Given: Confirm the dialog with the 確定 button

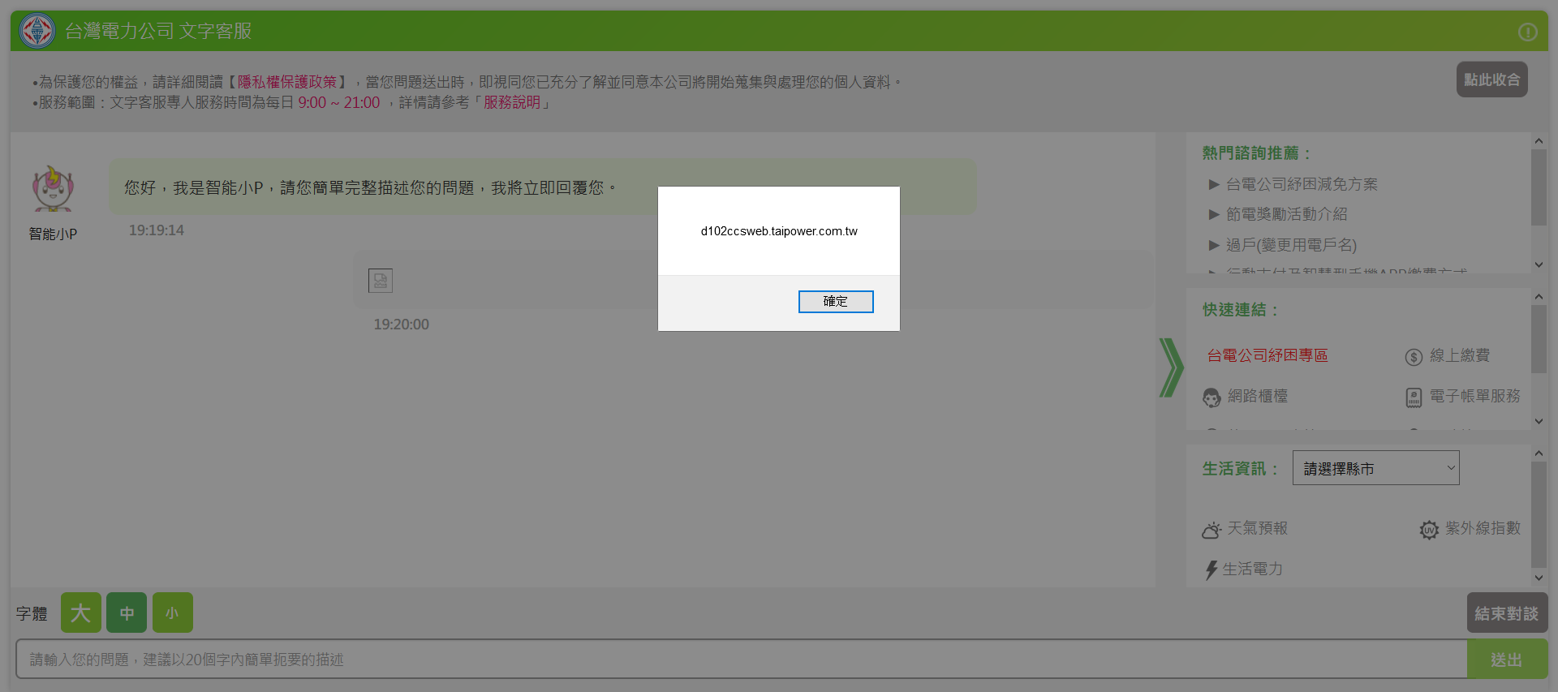Looking at the screenshot, I should click(836, 302).
